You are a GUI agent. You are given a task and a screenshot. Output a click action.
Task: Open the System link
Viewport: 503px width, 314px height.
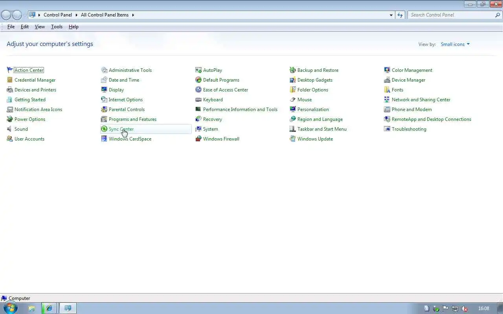click(x=211, y=129)
